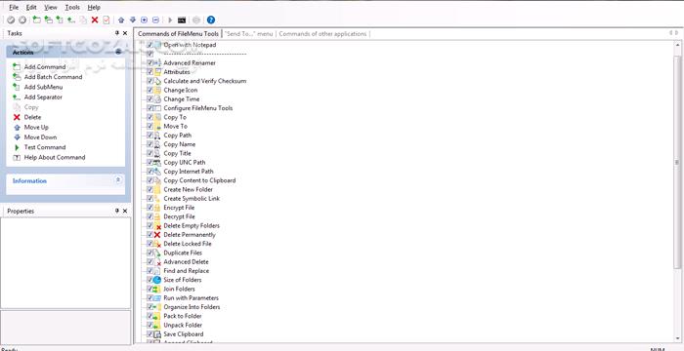The image size is (684, 351).
Task: Toggle the Find and Replace checkbox
Action: click(150, 271)
